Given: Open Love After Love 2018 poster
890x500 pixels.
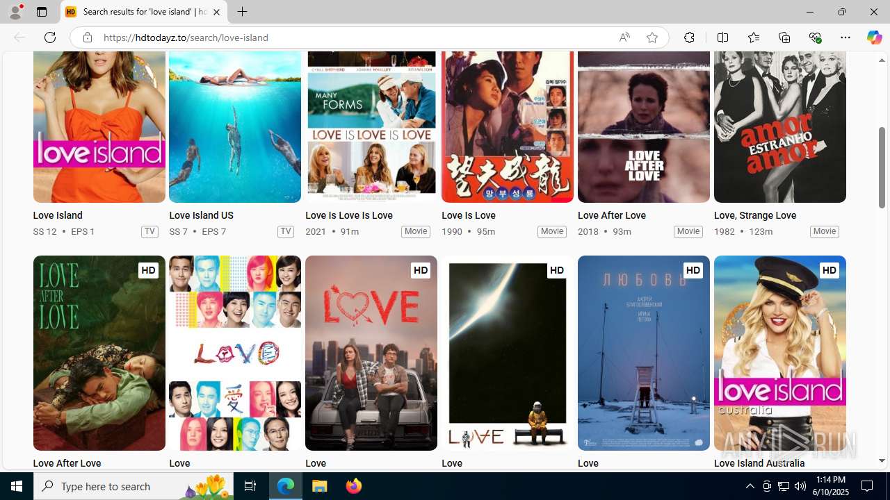Looking at the screenshot, I should click(x=644, y=126).
